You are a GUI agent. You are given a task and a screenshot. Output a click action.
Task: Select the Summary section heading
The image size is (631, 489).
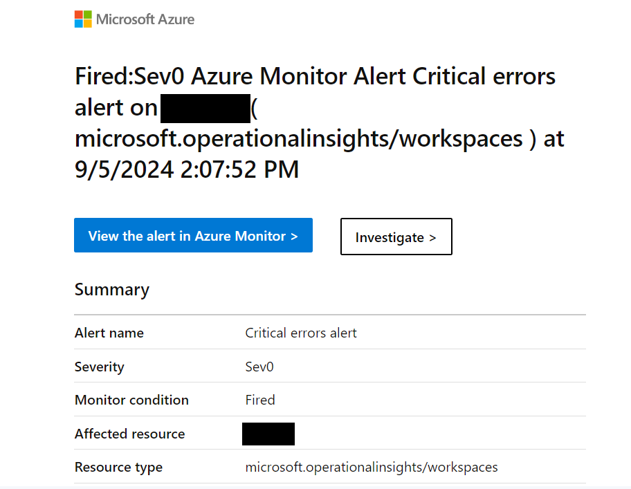point(112,290)
